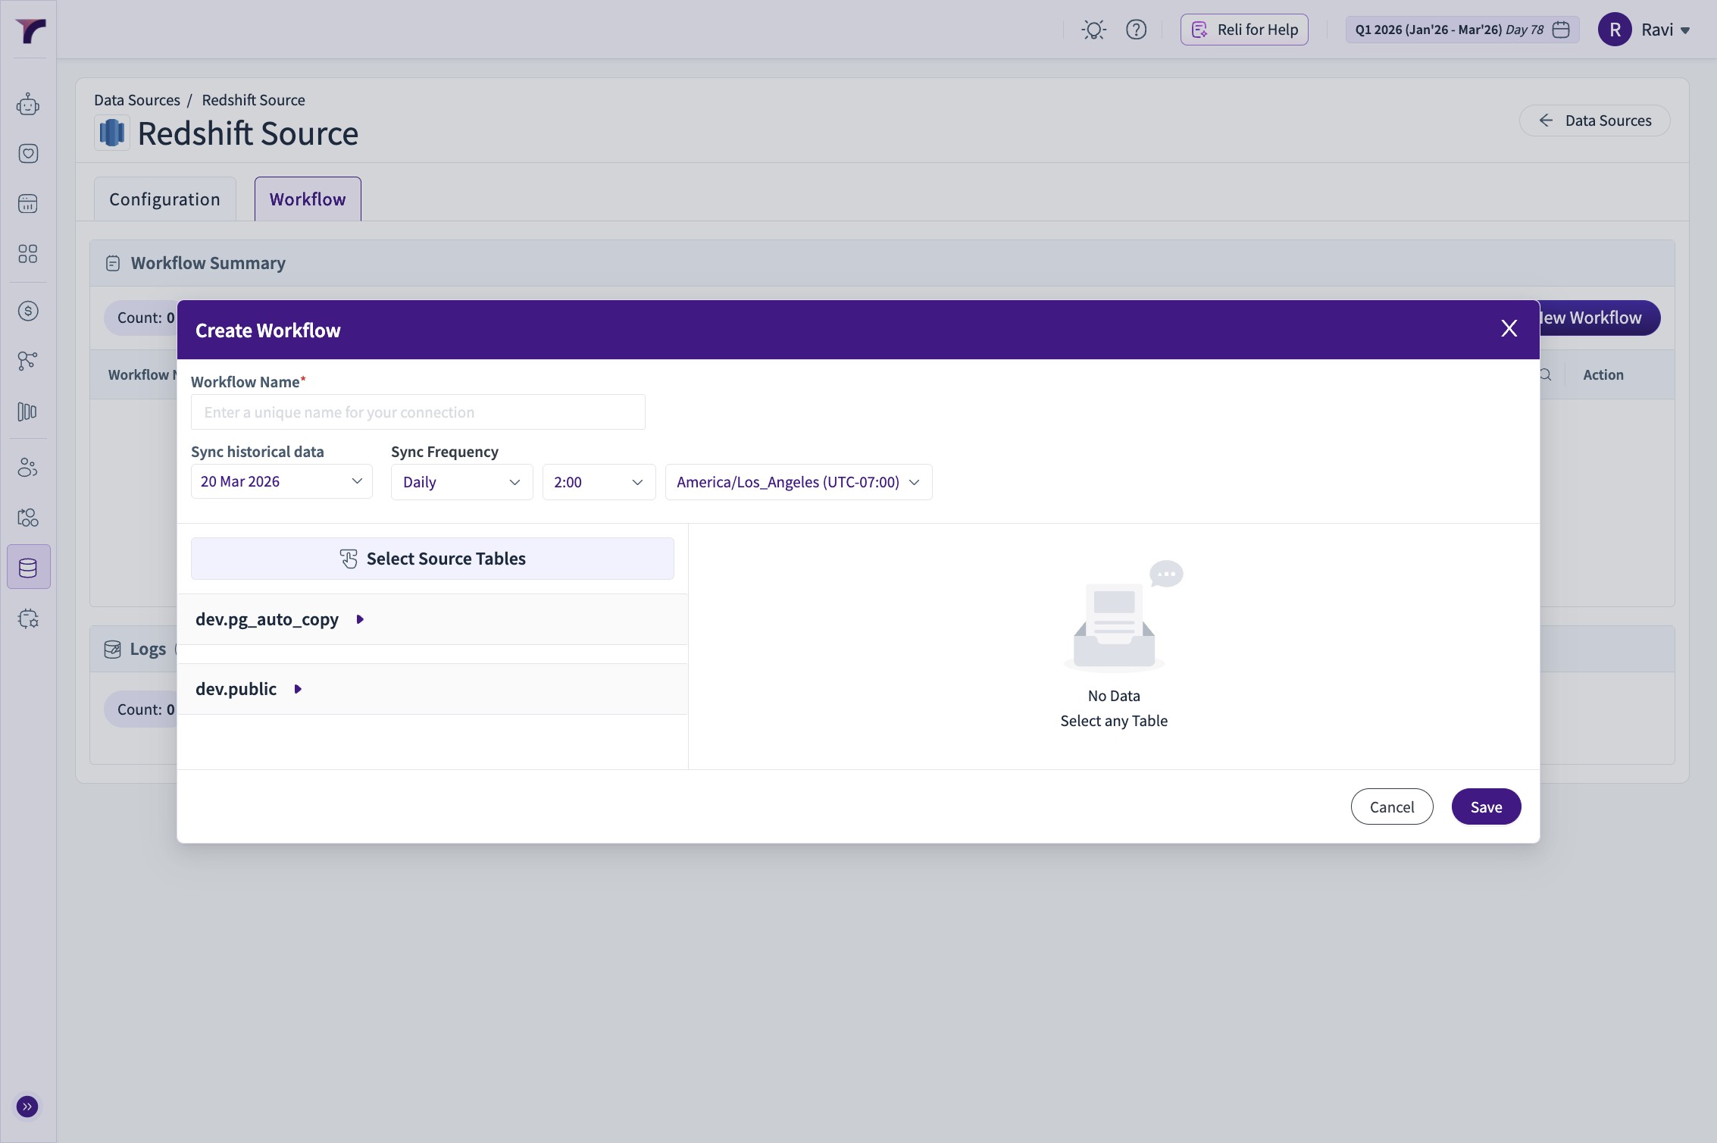Click the people group icon in the sidebar
1717x1143 pixels.
tap(28, 468)
